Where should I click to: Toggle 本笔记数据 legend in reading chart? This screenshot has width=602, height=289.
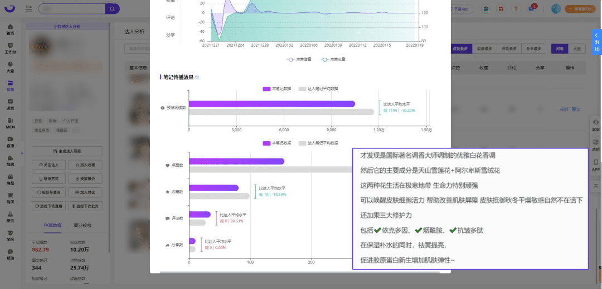(x=277, y=88)
